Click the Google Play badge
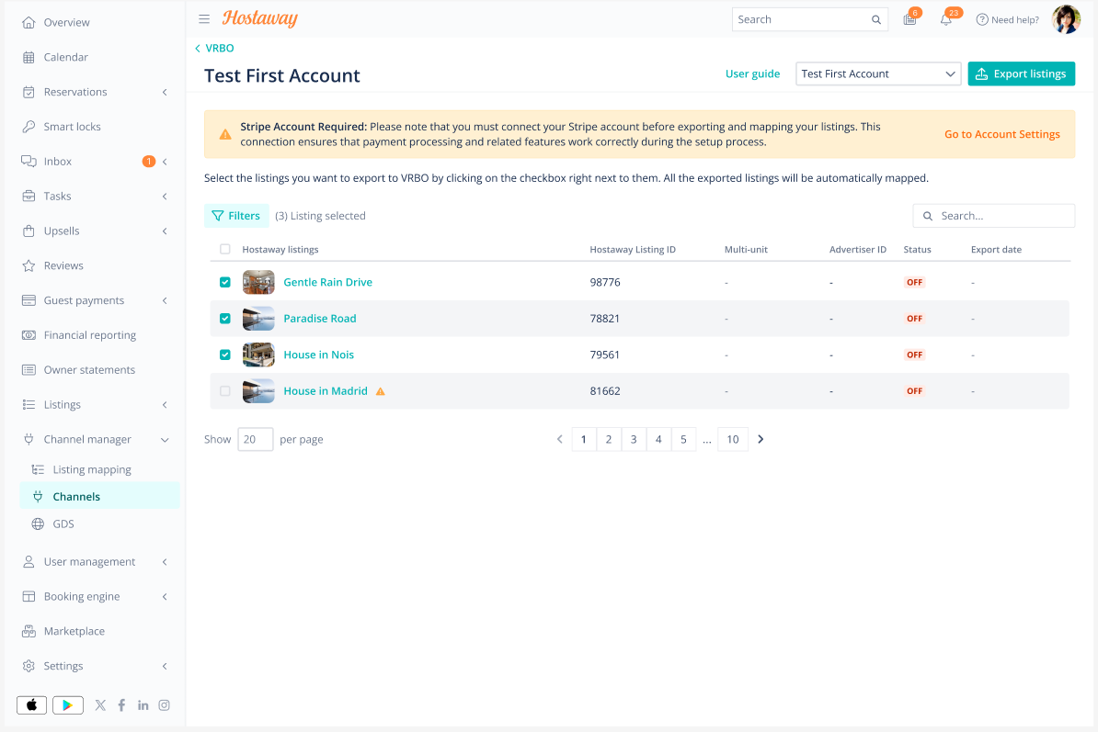1098x732 pixels. click(x=68, y=704)
